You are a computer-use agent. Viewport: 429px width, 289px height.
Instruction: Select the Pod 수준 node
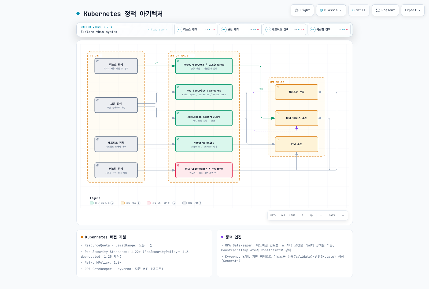297,144
